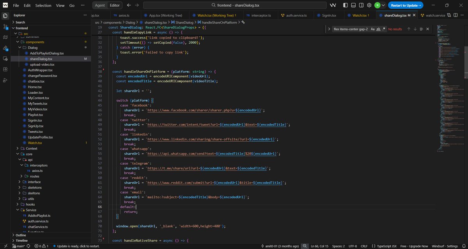Open the Edit menu
Image resolution: width=468 pixels, height=249 pixels.
(x=27, y=5)
